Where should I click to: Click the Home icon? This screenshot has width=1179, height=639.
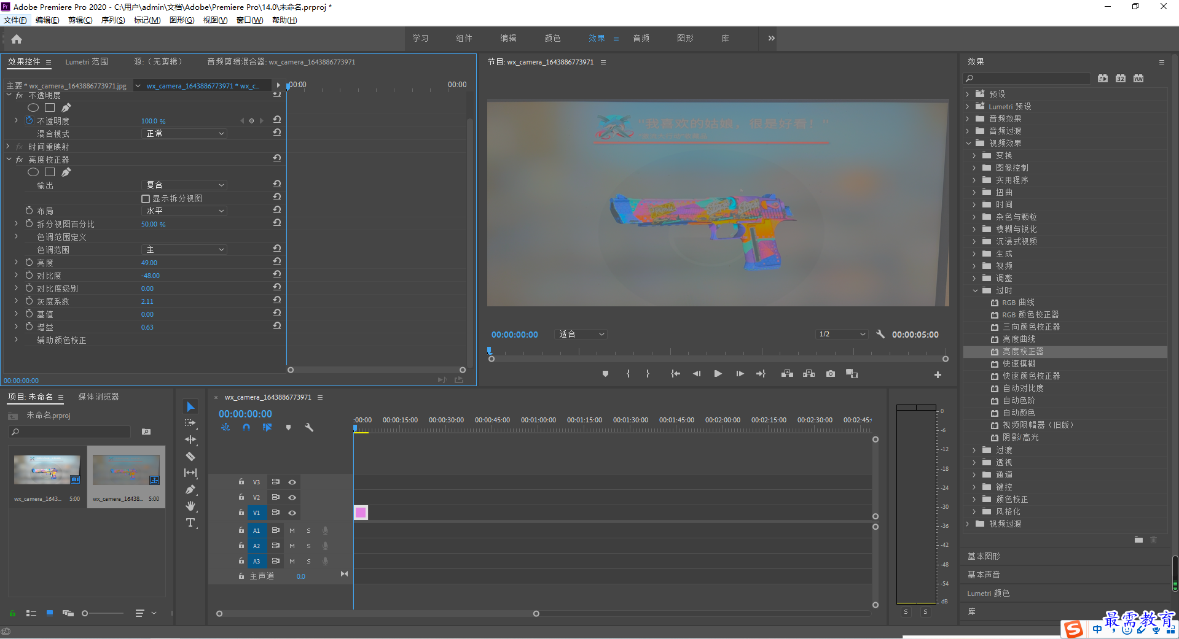coord(17,39)
